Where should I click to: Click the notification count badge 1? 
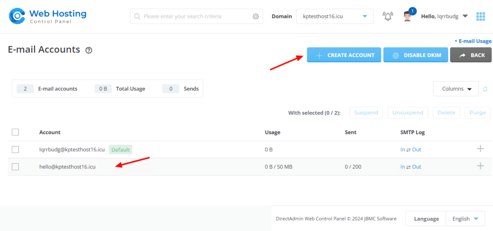[x=413, y=12]
